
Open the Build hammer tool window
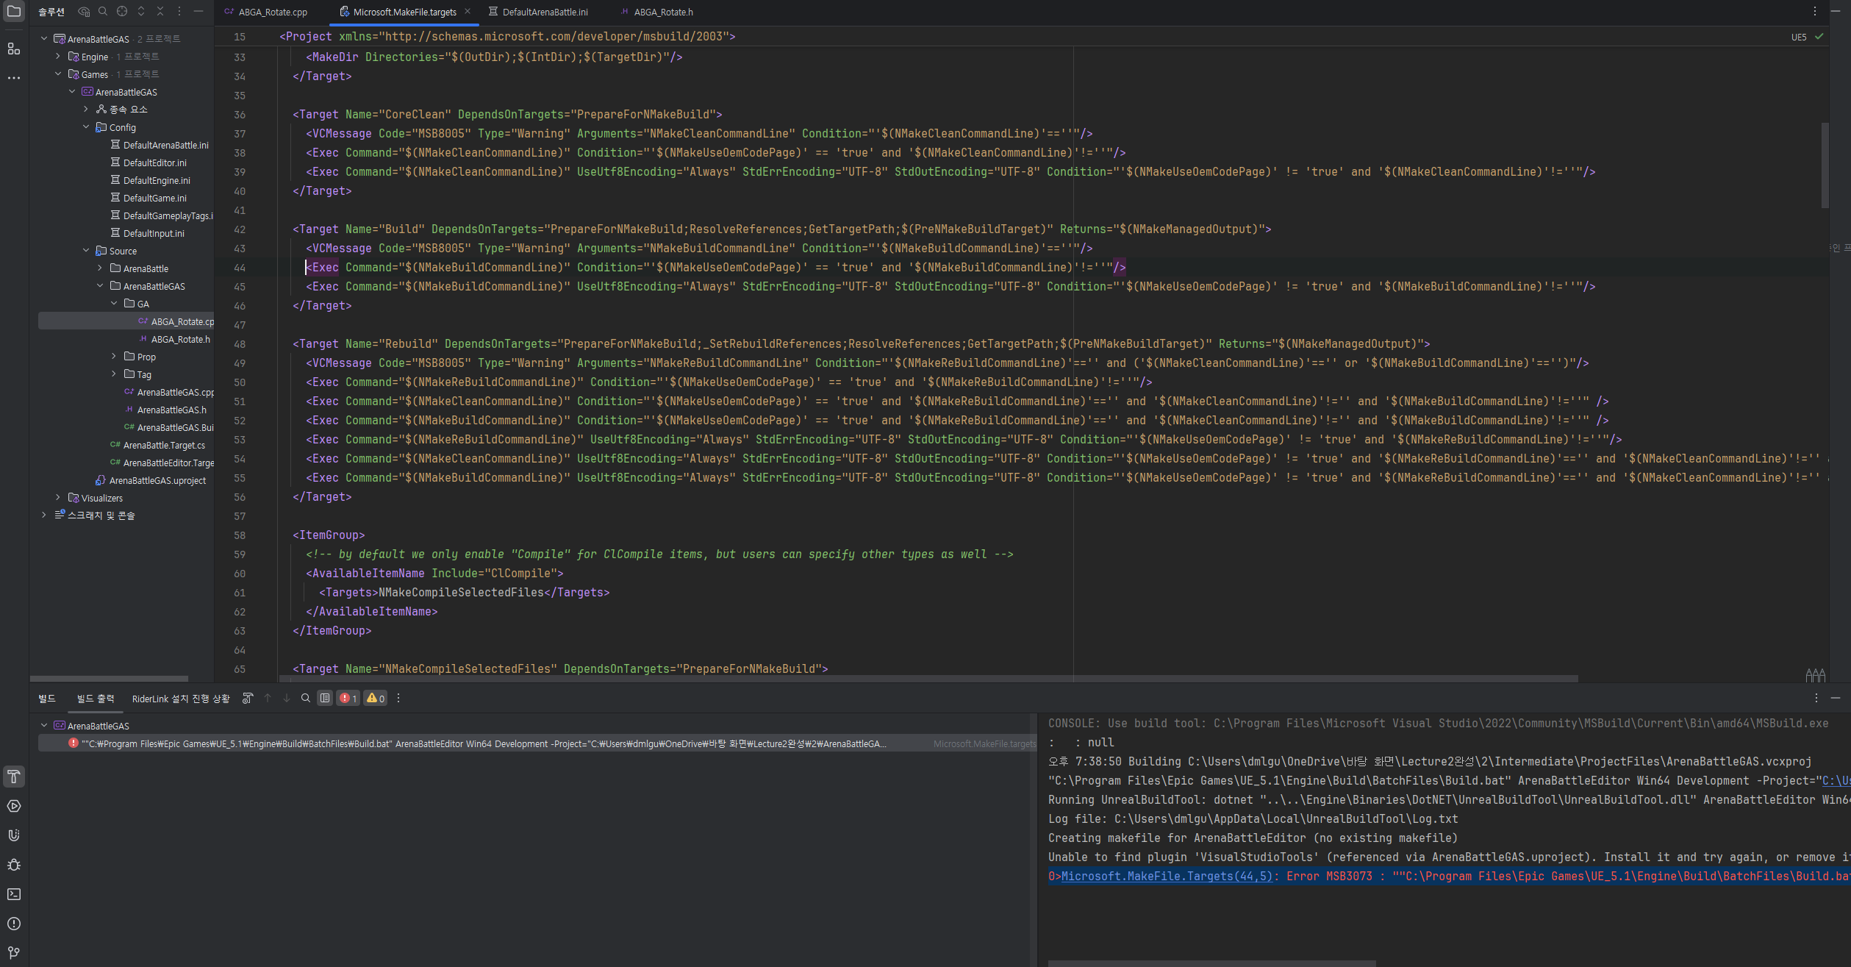[13, 777]
